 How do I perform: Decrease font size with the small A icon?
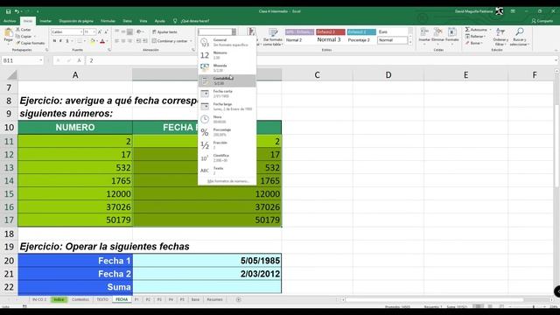(x=106, y=31)
